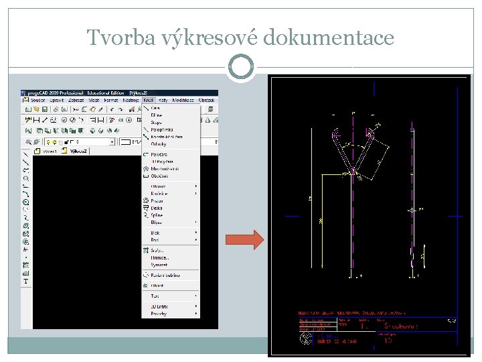Screen dimensions: 482x362
Task: Click the Redo arrow icon
Action: [x=120, y=109]
